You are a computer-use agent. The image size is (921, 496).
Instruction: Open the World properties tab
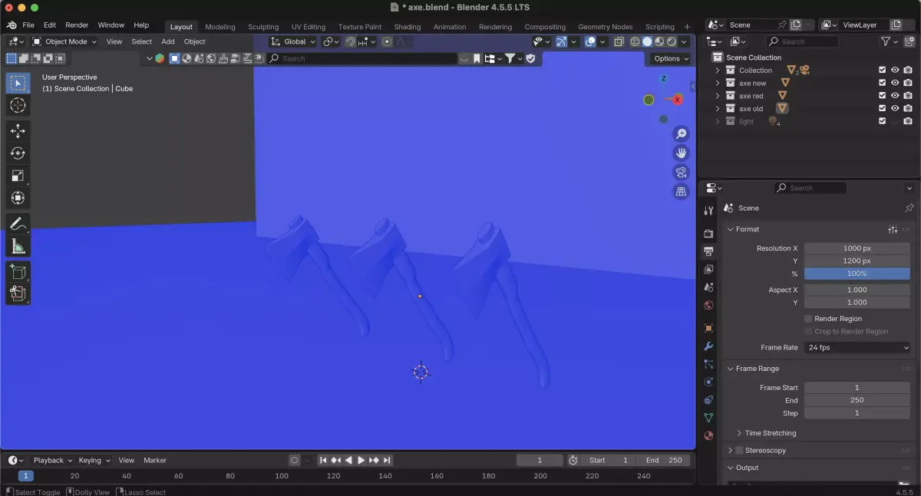pyautogui.click(x=708, y=305)
